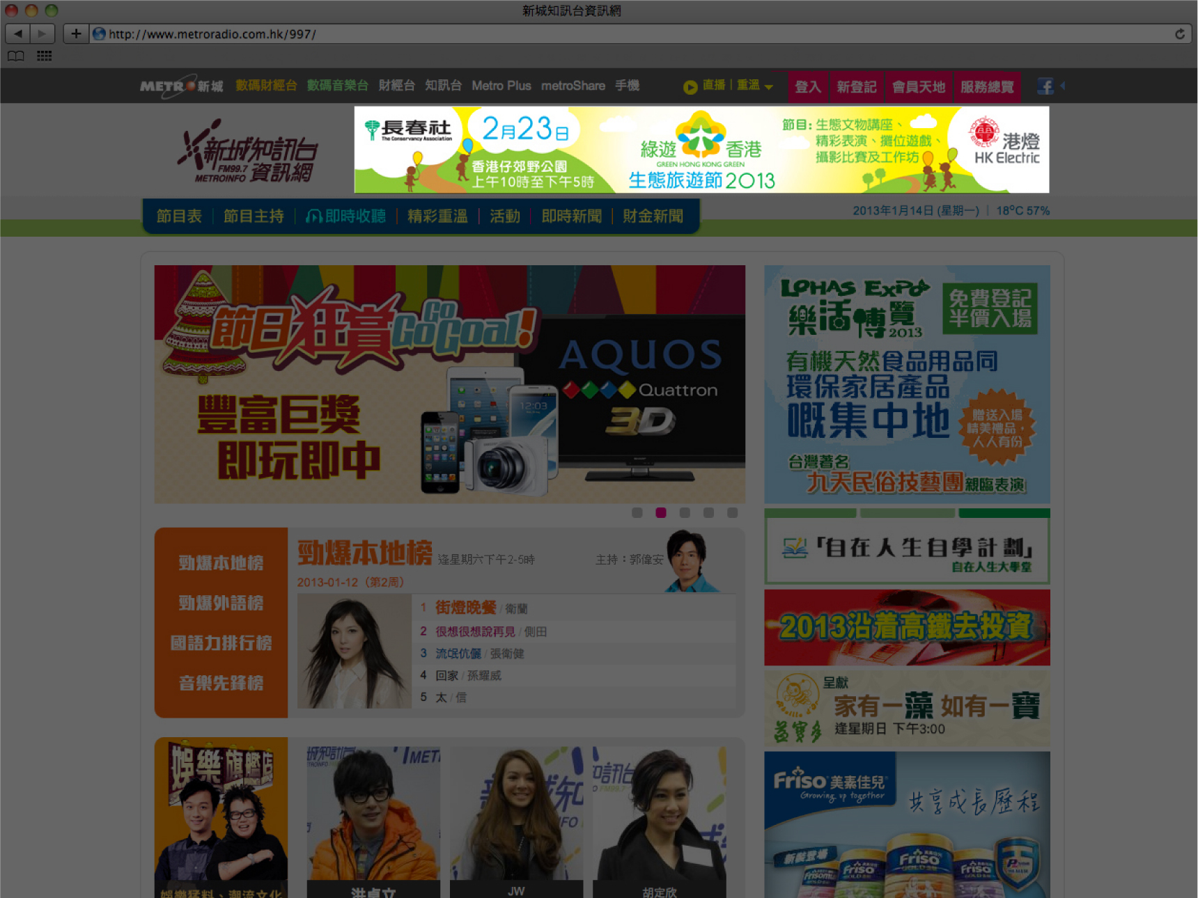Go back with the browser back arrow
This screenshot has height=898, width=1198.
[x=17, y=33]
